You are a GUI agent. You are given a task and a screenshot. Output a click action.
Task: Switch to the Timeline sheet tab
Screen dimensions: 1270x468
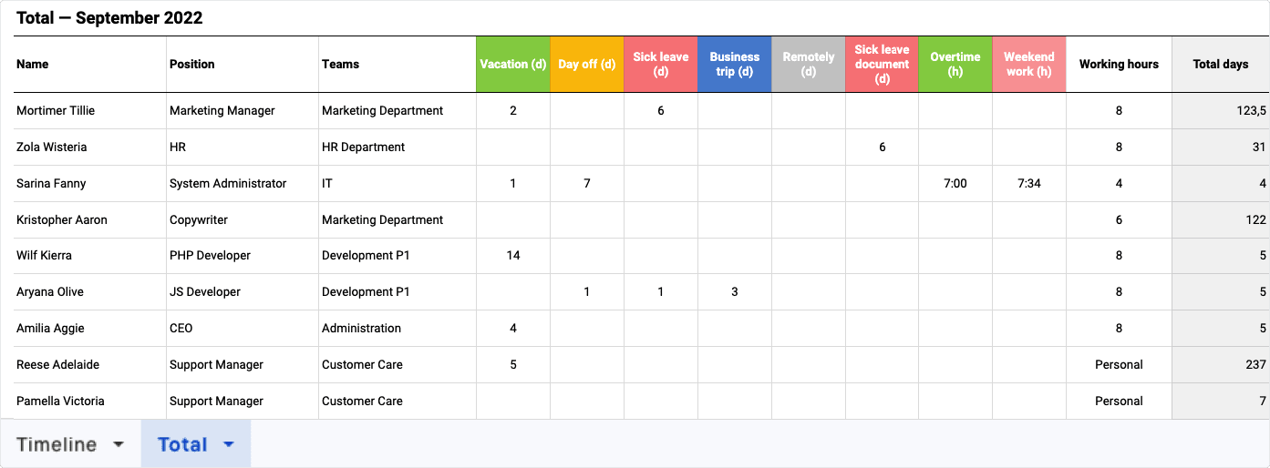57,444
